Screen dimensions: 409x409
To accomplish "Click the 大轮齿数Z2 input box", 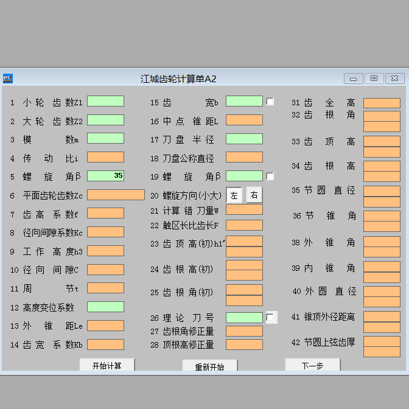I will [105, 120].
